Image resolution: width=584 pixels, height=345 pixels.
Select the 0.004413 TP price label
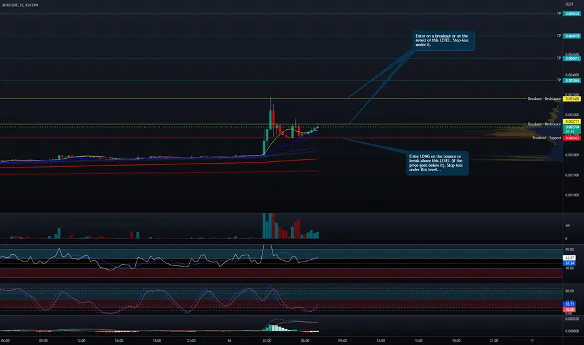[571, 58]
